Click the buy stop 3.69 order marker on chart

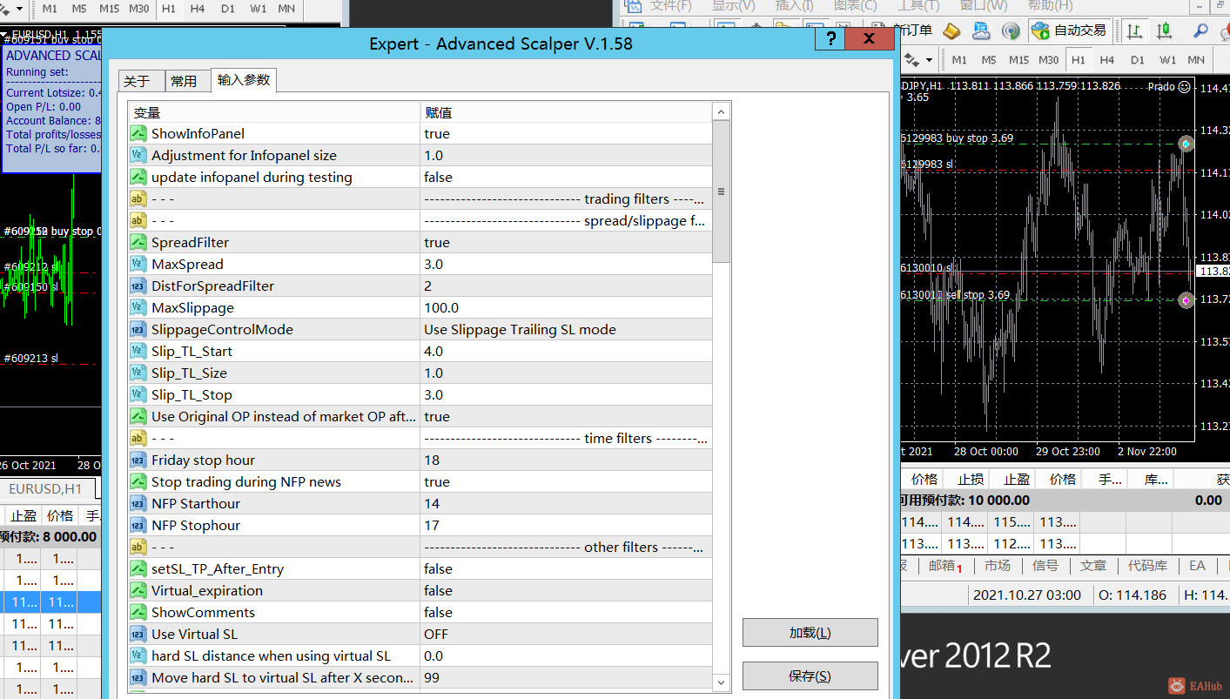pos(1186,144)
